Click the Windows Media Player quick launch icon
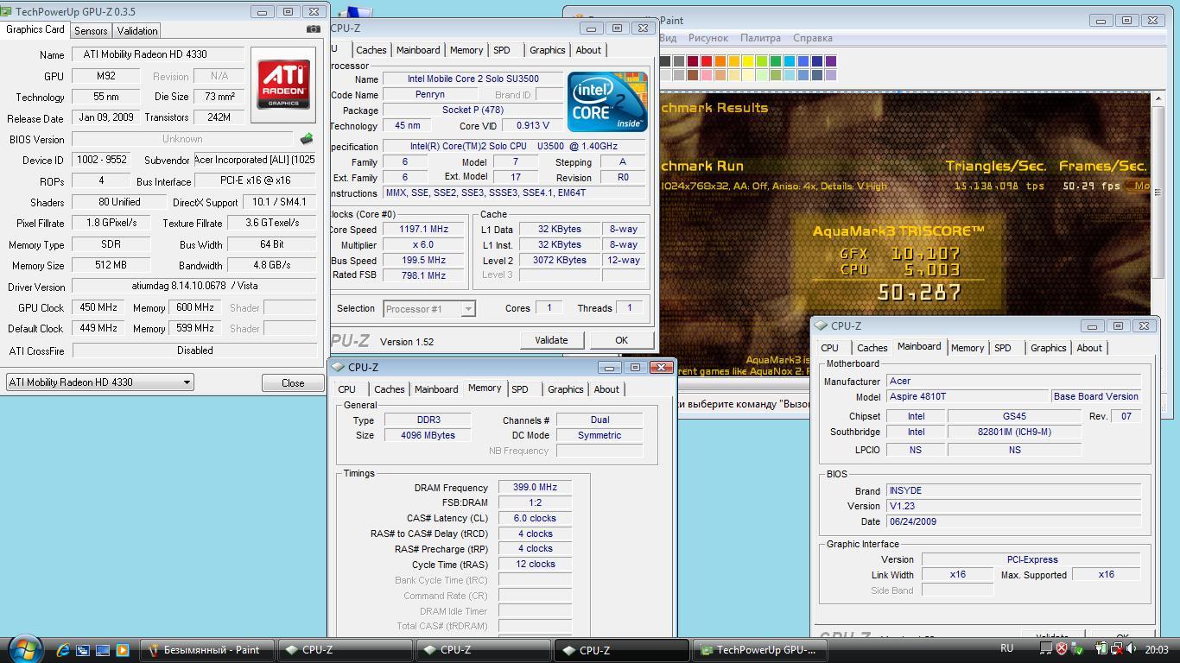 pos(122,650)
